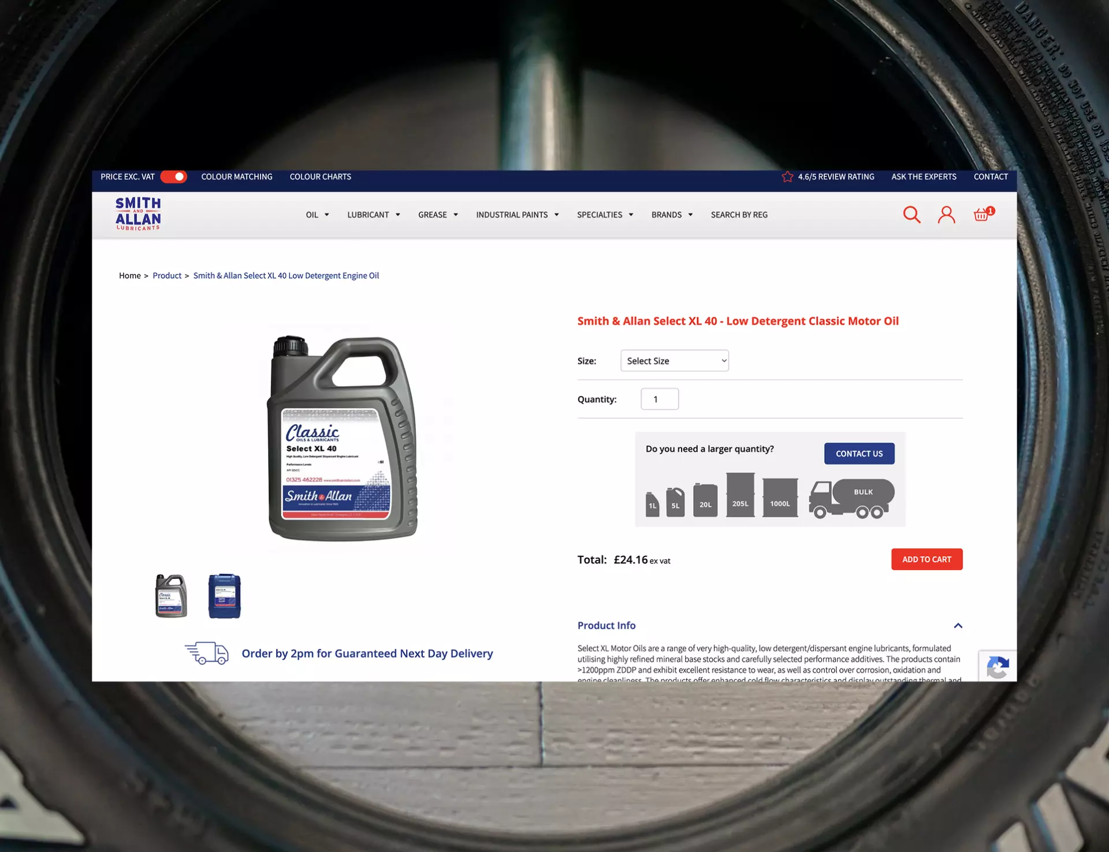Expand the SPECIALTIES menu arrow

click(x=631, y=215)
